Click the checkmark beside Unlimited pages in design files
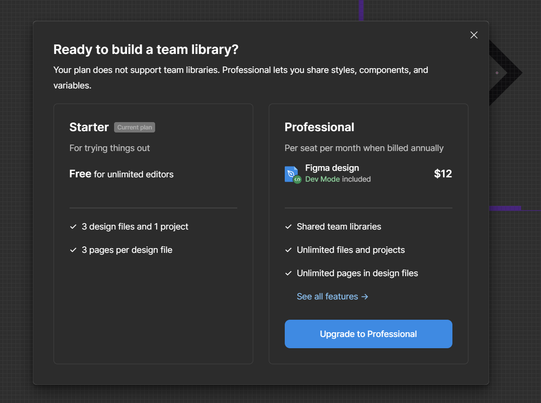This screenshot has height=403, width=541. click(289, 274)
